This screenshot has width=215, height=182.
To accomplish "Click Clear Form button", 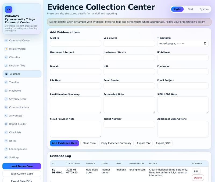I will 89,143.
